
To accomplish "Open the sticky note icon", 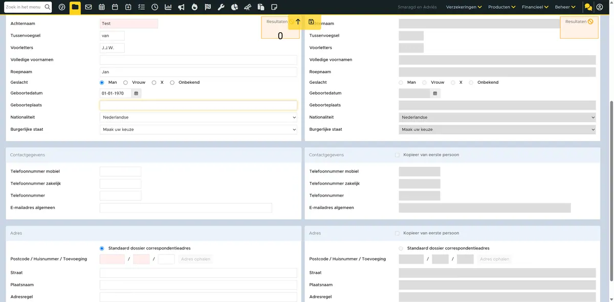I will [x=274, y=7].
